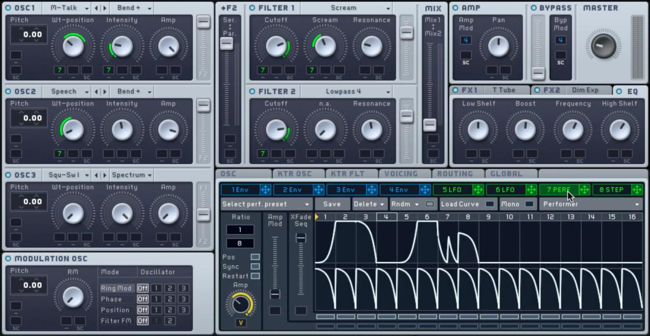Click the move-handle icon beside 3Env

click(372, 189)
